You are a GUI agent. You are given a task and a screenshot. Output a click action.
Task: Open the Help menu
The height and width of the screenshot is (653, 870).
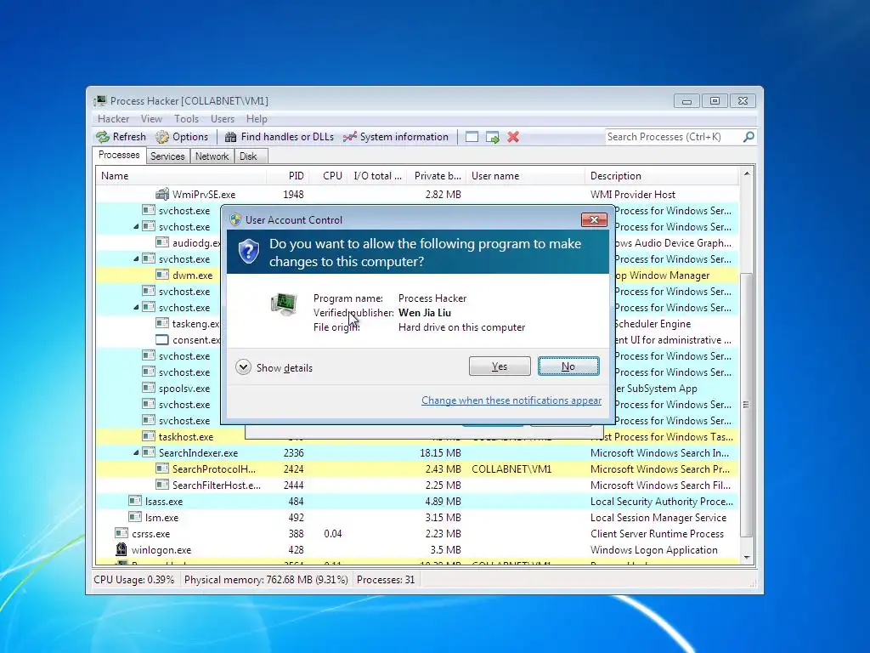(x=257, y=119)
